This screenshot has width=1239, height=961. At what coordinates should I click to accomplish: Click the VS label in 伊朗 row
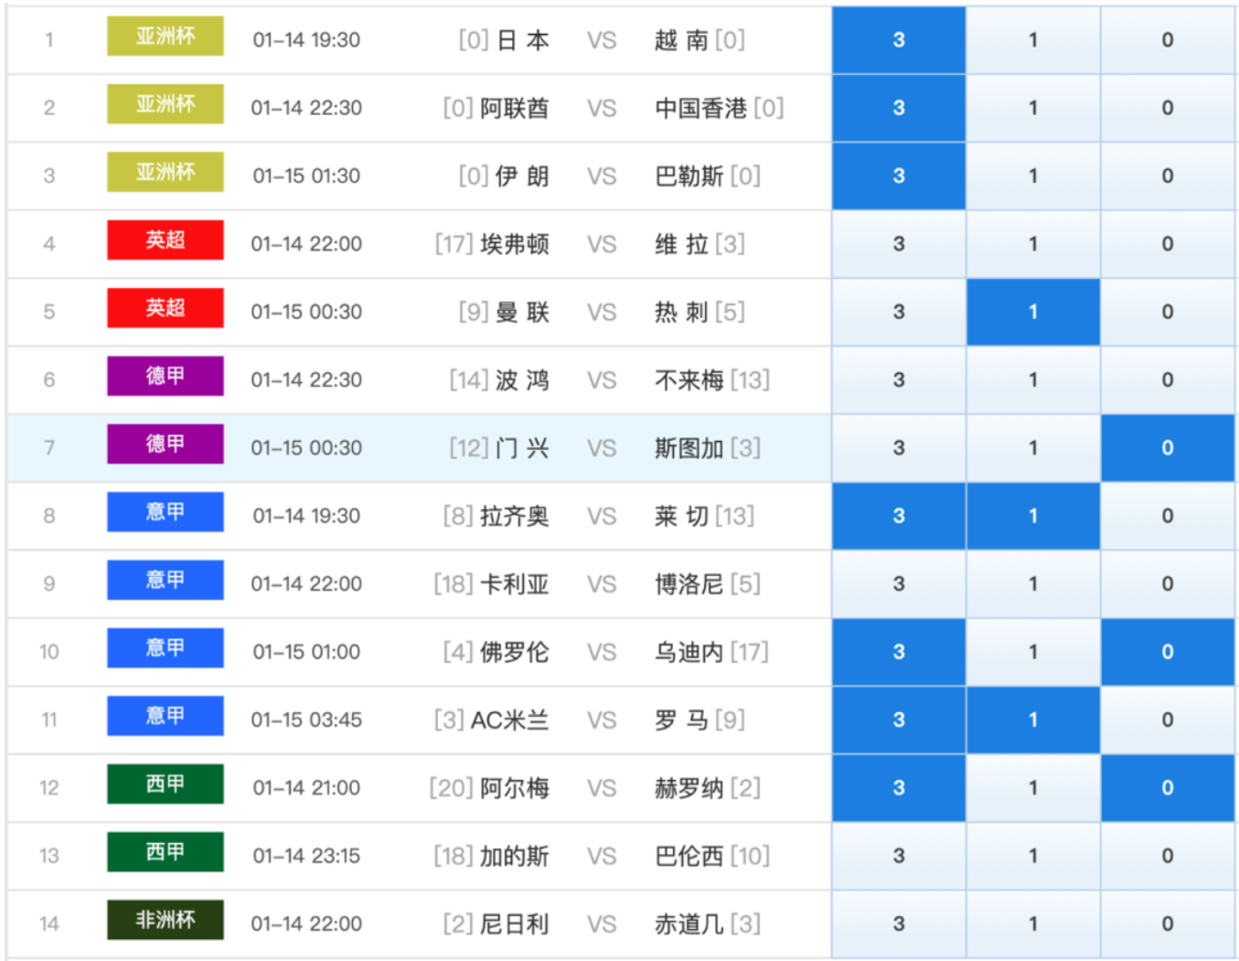(x=602, y=176)
